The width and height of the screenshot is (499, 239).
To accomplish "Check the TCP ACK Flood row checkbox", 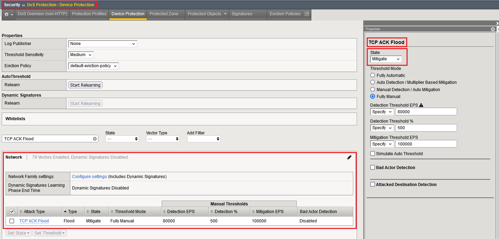I will tap(12, 221).
